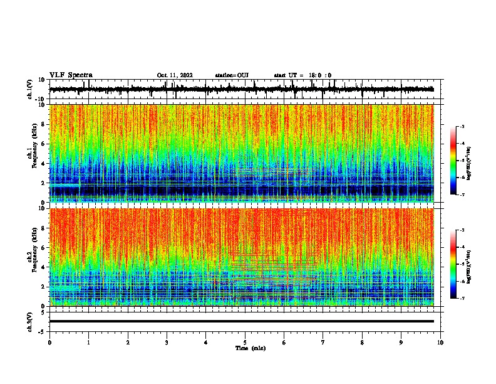Click the "-3" label on ch.1 color bar
The width and height of the screenshot is (496, 384).
click(462, 126)
